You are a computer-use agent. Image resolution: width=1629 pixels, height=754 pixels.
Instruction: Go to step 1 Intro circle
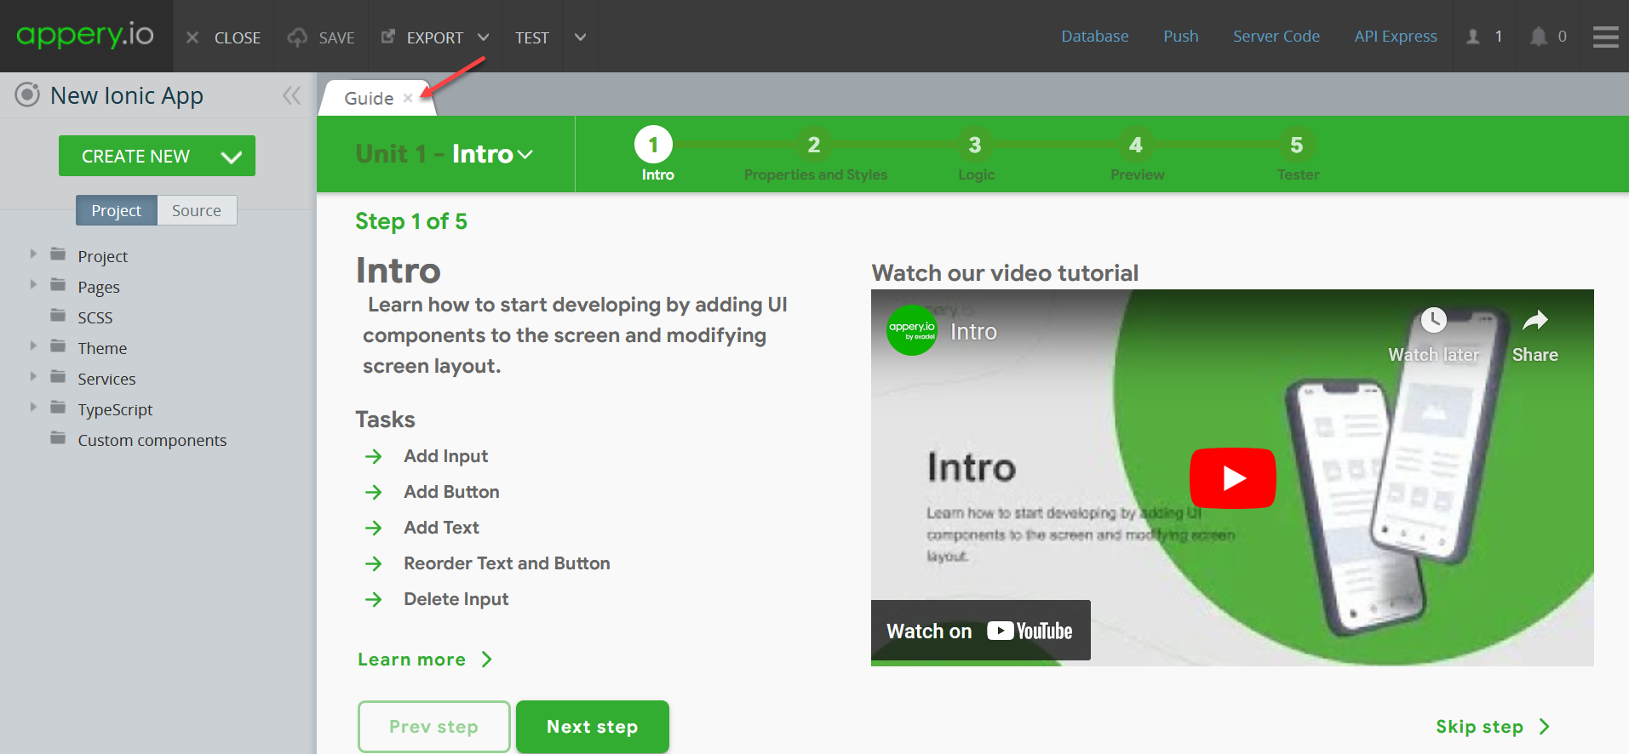(653, 146)
